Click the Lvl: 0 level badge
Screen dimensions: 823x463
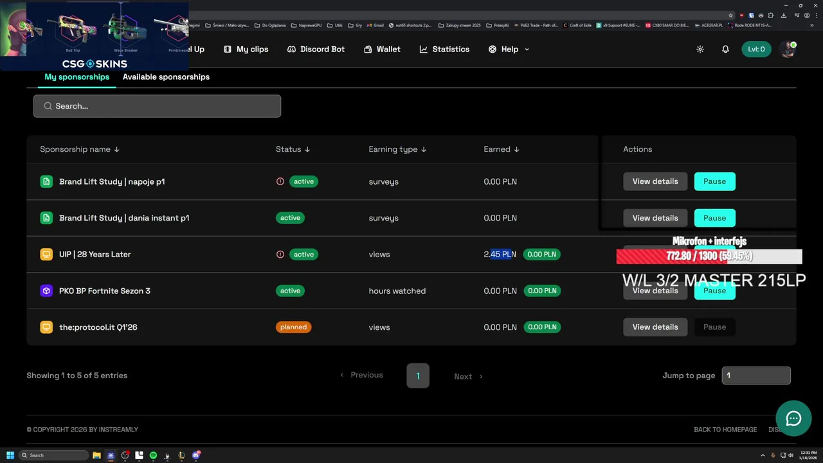coord(756,50)
